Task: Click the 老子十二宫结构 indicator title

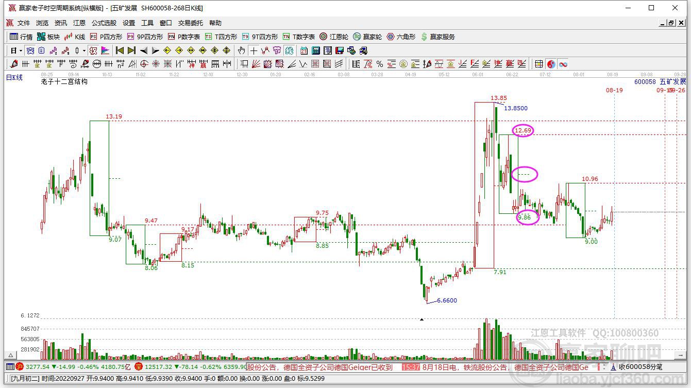Action: tap(64, 81)
